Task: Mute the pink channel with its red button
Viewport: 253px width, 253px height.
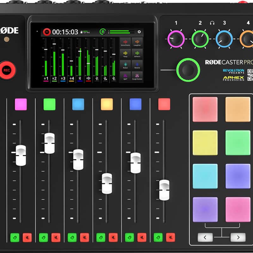Action: pos(27,238)
